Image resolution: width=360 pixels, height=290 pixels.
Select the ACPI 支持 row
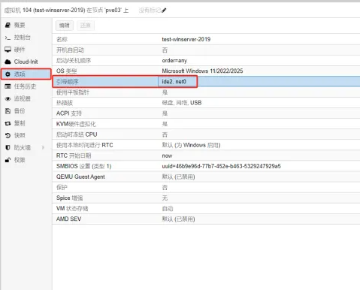coord(206,113)
